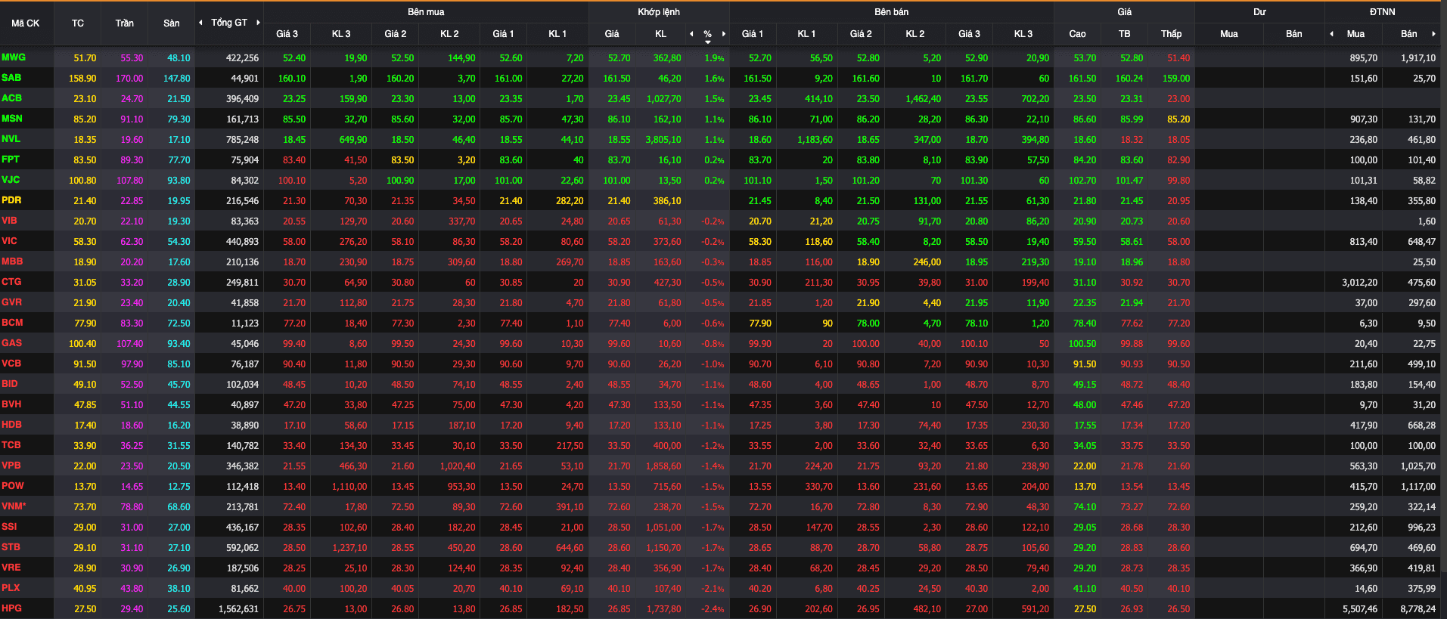Open VCB stock symbol
This screenshot has height=619, width=1447.
[x=11, y=364]
